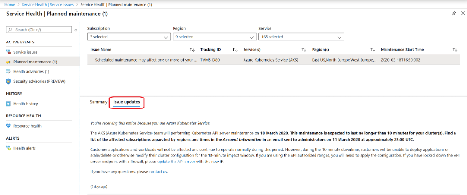Open Health alerts
This screenshot has height=195, width=467.
pyautogui.click(x=24, y=148)
